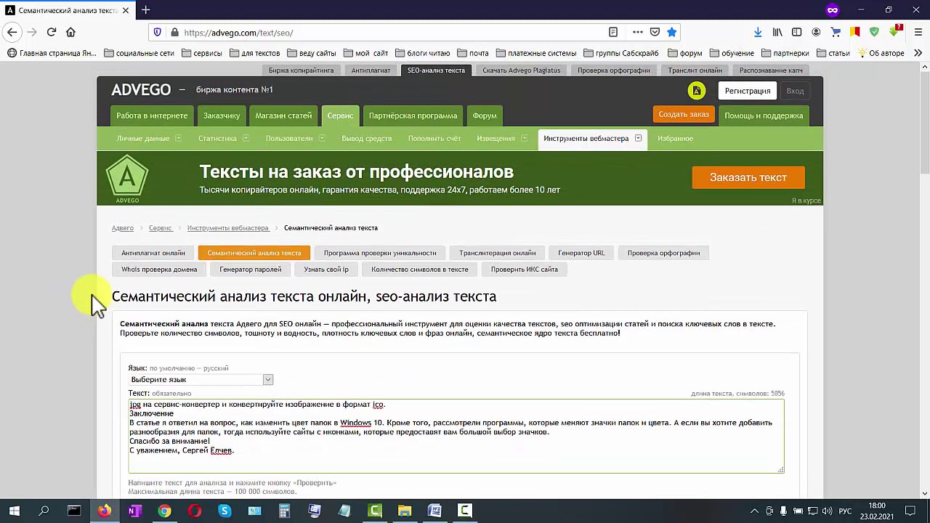Open the Заказчику menu item
Image resolution: width=930 pixels, height=523 pixels.
pyautogui.click(x=222, y=115)
